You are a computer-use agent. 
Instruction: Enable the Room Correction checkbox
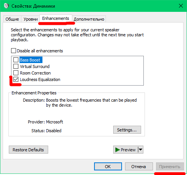click(x=16, y=73)
